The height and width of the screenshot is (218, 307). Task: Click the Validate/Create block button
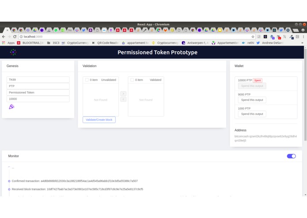click(x=99, y=120)
